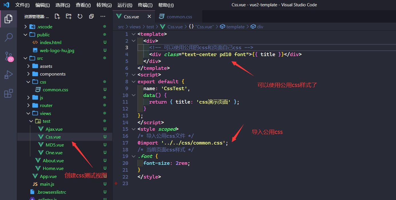The height and width of the screenshot is (200, 396).
Task: Open the Search view in activity bar
Action: 9,37
